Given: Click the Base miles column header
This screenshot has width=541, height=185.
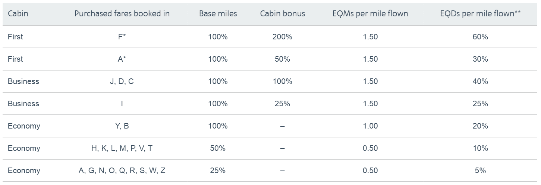Looking at the screenshot, I should [x=218, y=14].
